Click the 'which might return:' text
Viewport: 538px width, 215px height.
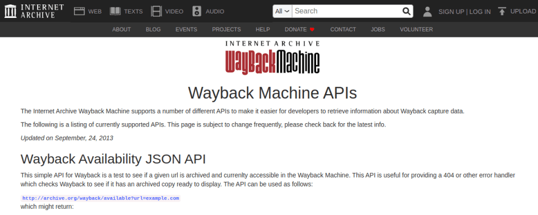point(47,207)
